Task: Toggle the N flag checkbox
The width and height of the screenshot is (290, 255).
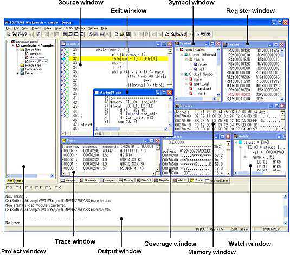Action: [27, 188]
